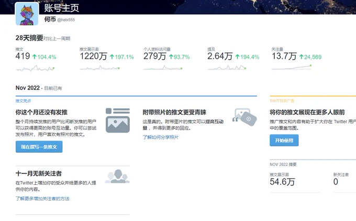Click the NOV 2022 摘要 label
356x221 pixels.
[x=283, y=164]
